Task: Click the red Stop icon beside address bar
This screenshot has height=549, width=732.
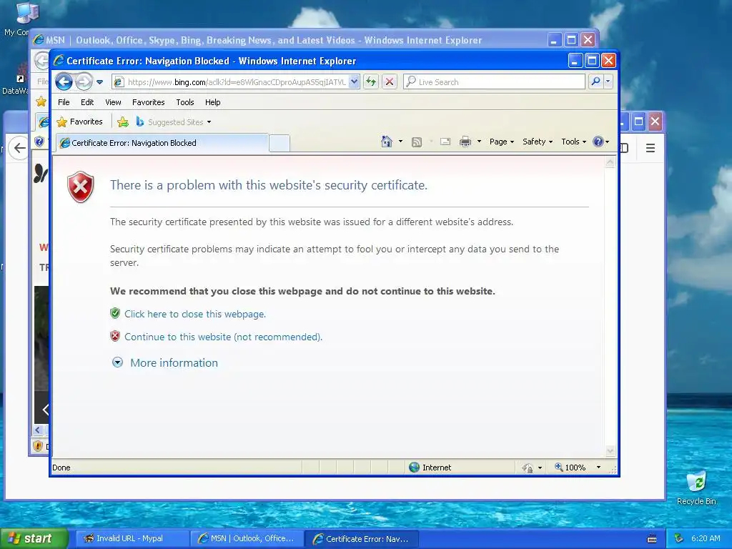Action: pyautogui.click(x=390, y=82)
